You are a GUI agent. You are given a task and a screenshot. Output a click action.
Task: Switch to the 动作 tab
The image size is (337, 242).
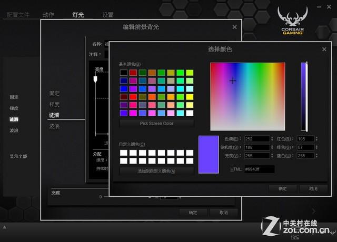pyautogui.click(x=48, y=15)
